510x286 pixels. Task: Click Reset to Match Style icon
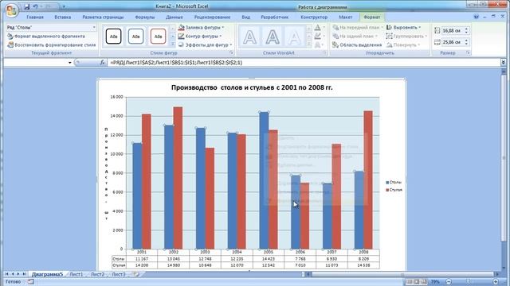coord(10,44)
